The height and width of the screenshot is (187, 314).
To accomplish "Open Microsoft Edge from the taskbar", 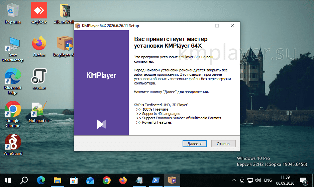I will (x=41, y=180).
